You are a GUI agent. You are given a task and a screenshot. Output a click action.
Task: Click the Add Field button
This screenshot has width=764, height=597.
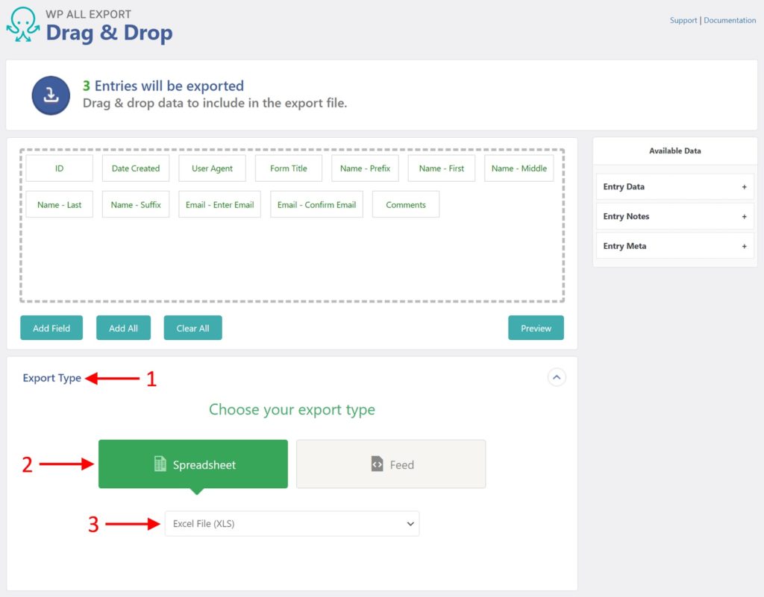(x=51, y=327)
